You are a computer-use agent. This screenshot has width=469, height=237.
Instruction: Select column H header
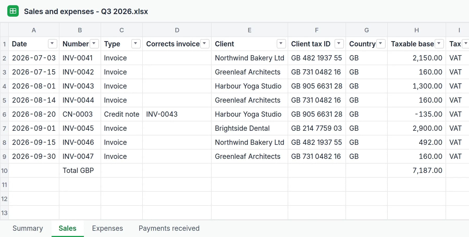417,30
